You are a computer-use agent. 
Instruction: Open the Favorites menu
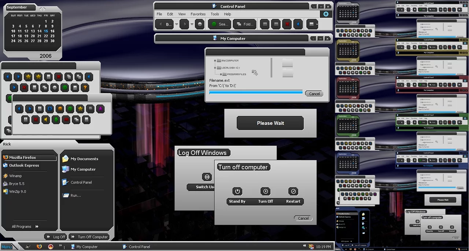[x=198, y=14]
